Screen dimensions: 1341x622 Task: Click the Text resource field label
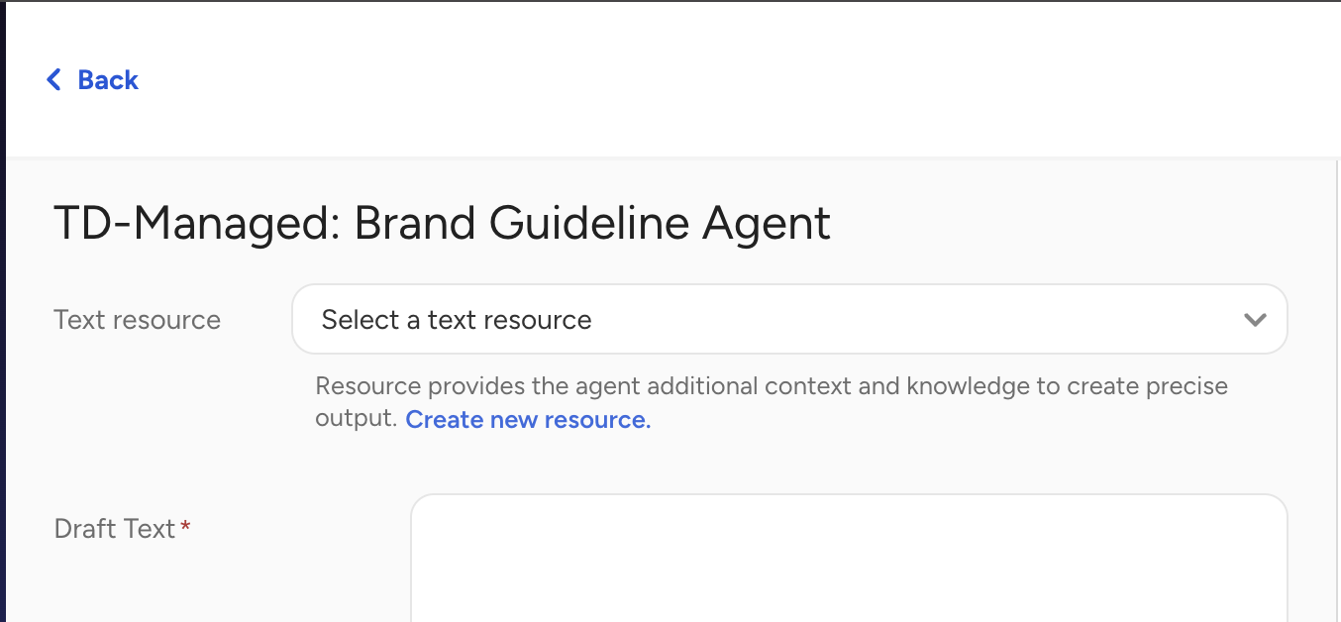pyautogui.click(x=137, y=320)
